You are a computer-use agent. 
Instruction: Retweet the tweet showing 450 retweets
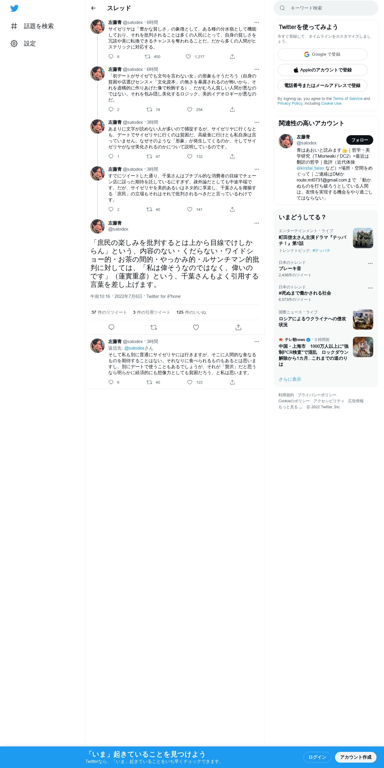(x=147, y=57)
